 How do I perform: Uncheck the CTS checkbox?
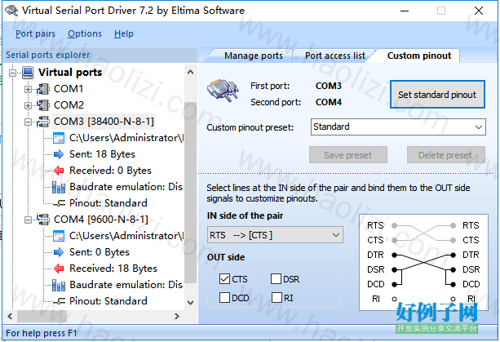click(x=224, y=279)
